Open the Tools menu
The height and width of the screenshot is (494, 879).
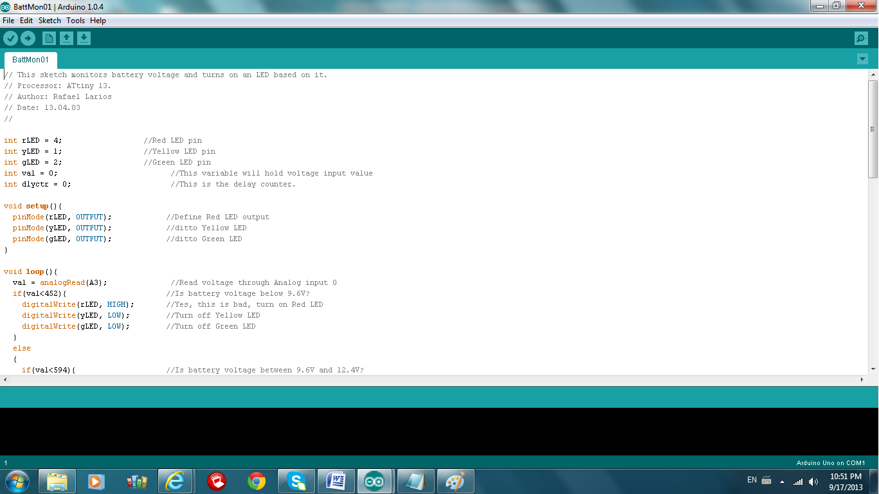(x=75, y=20)
